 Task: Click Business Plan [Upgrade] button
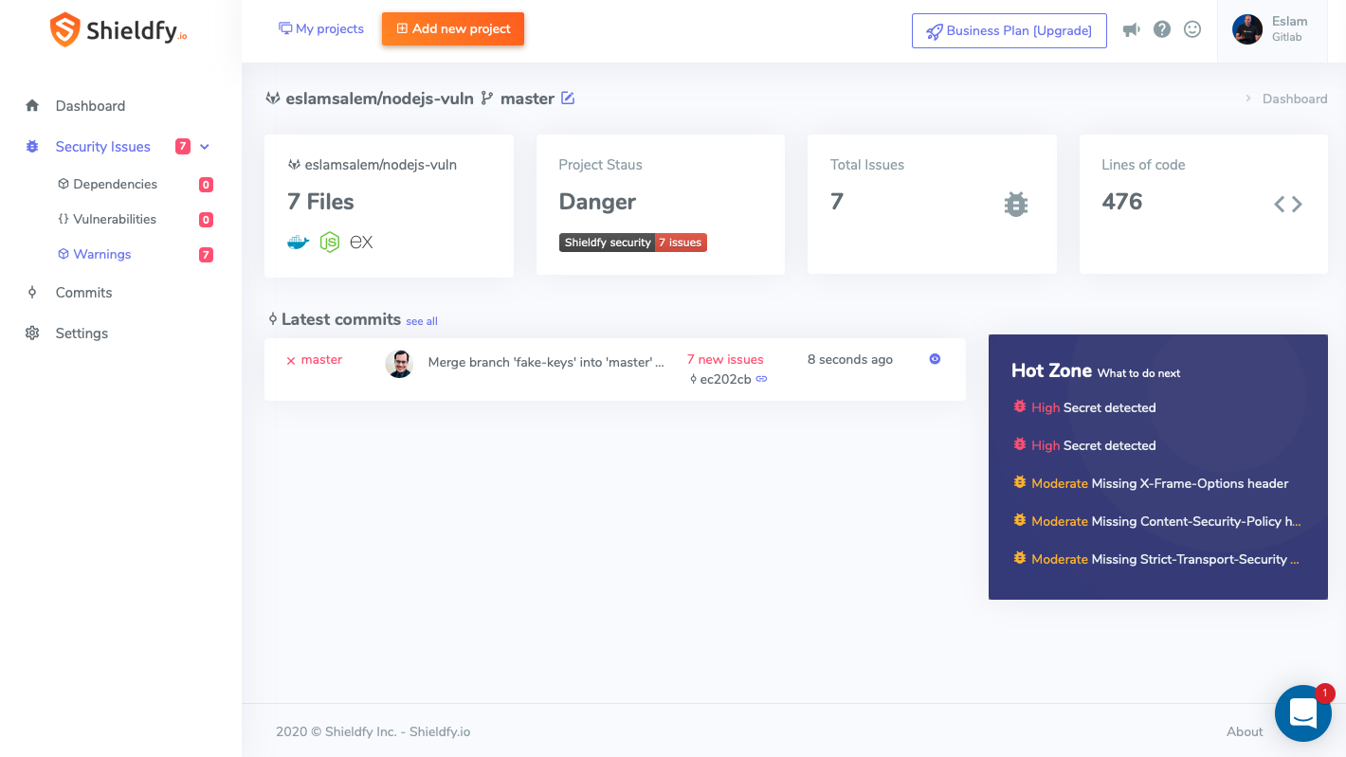point(1009,30)
